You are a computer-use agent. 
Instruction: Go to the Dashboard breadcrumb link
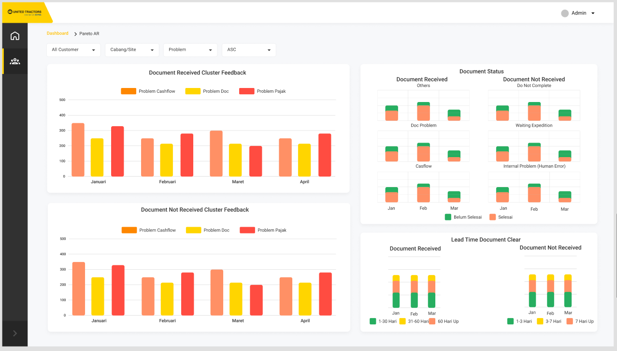point(57,33)
